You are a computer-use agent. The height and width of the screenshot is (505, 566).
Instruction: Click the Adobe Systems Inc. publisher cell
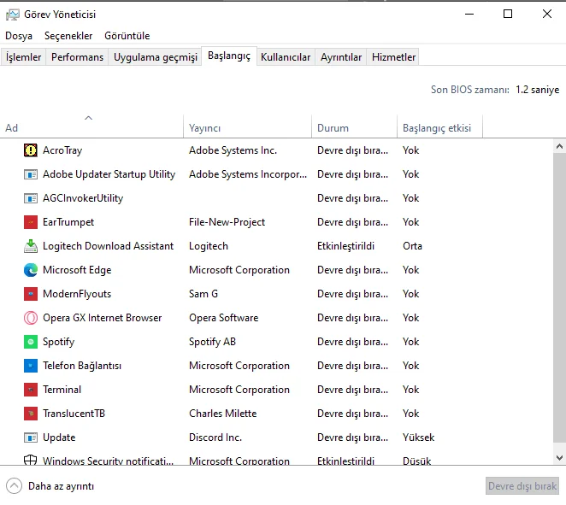click(x=233, y=150)
